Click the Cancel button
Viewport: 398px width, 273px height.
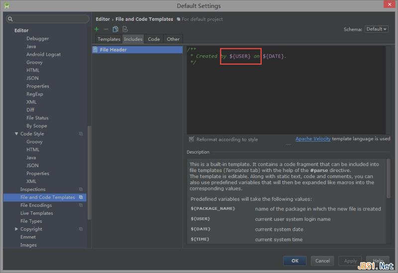tap(322, 261)
